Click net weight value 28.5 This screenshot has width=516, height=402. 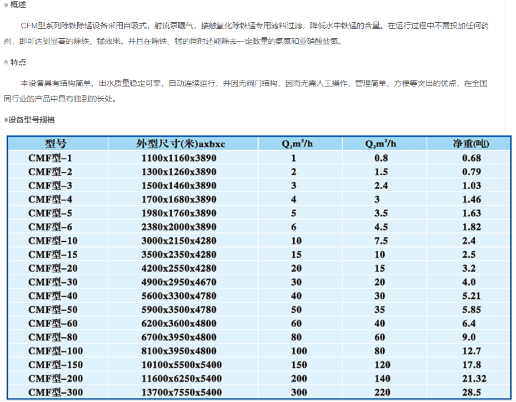[x=472, y=393]
